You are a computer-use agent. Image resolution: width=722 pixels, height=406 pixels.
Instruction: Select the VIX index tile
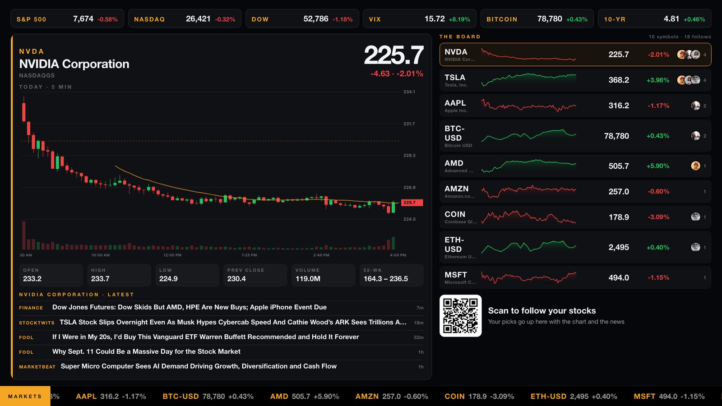tap(420, 19)
